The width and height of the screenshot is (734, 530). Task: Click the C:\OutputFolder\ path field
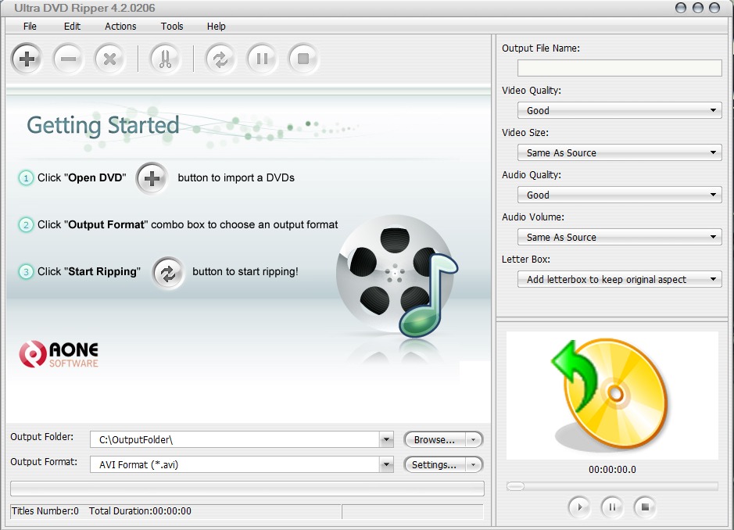pyautogui.click(x=235, y=439)
